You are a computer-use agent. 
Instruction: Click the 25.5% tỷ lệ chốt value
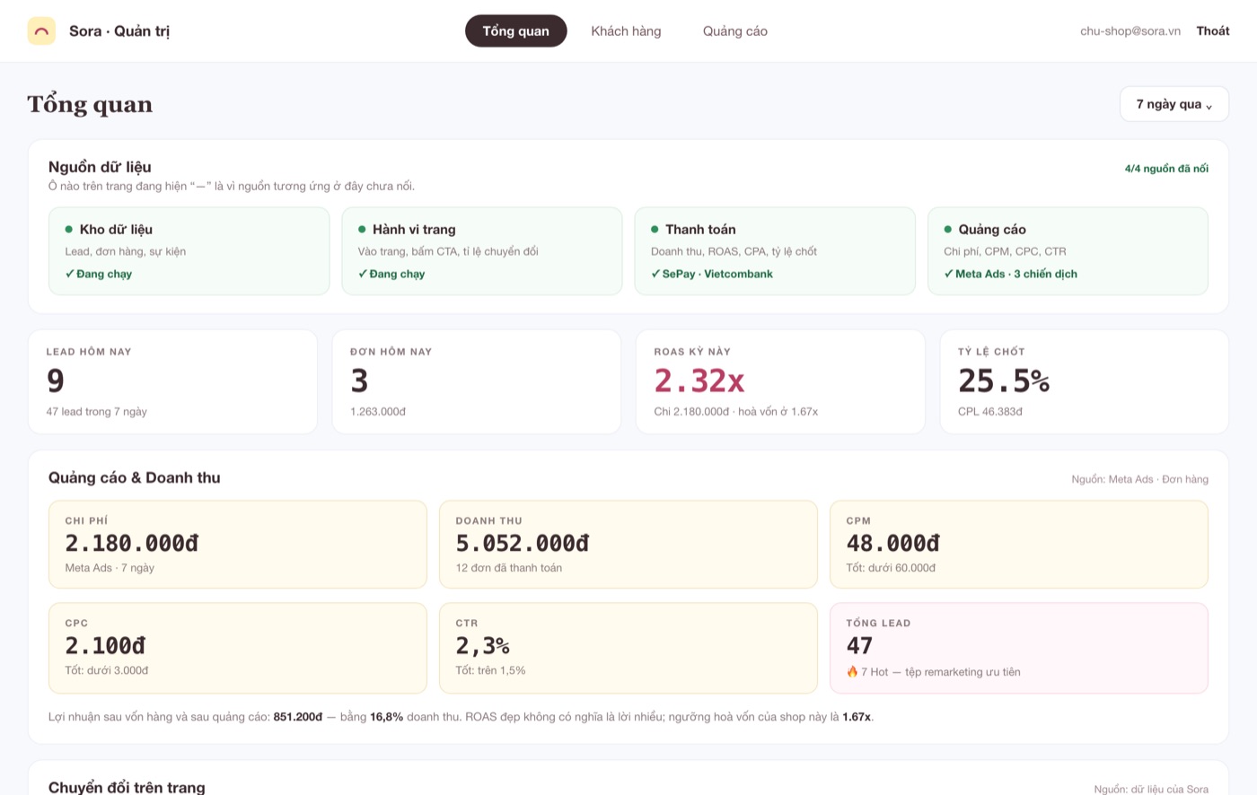click(x=1004, y=381)
